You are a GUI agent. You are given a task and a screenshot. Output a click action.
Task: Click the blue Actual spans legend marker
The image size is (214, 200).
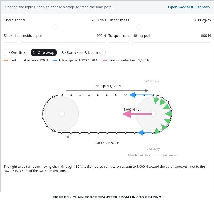coord(55,60)
